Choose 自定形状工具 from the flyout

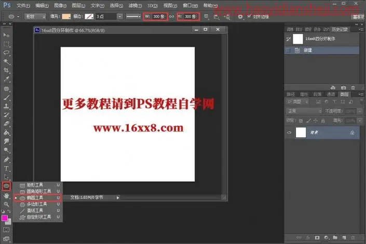pyautogui.click(x=38, y=217)
